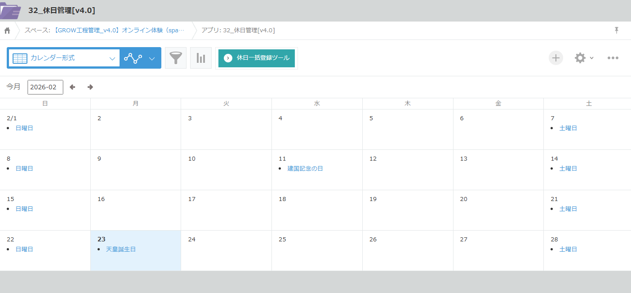
Task: Open the filter funnel icon
Action: point(176,58)
